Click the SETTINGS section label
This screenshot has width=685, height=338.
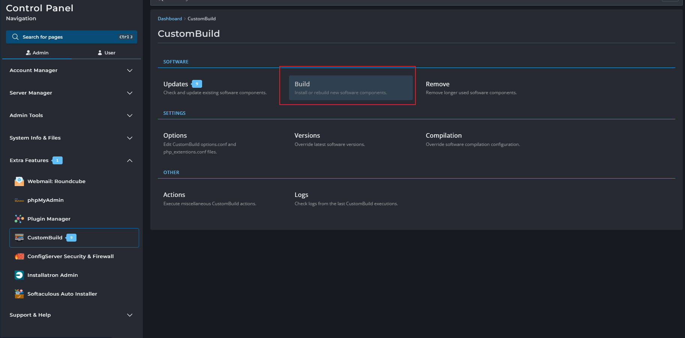point(174,113)
